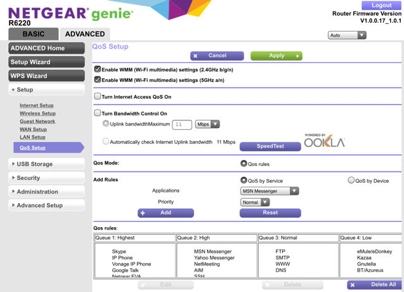Screen dimensions: 404x292
Task: Open the Auto language dropdown
Action: click(x=347, y=35)
